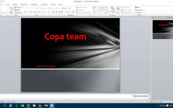
Task: Center align text
Action: click(56, 12)
